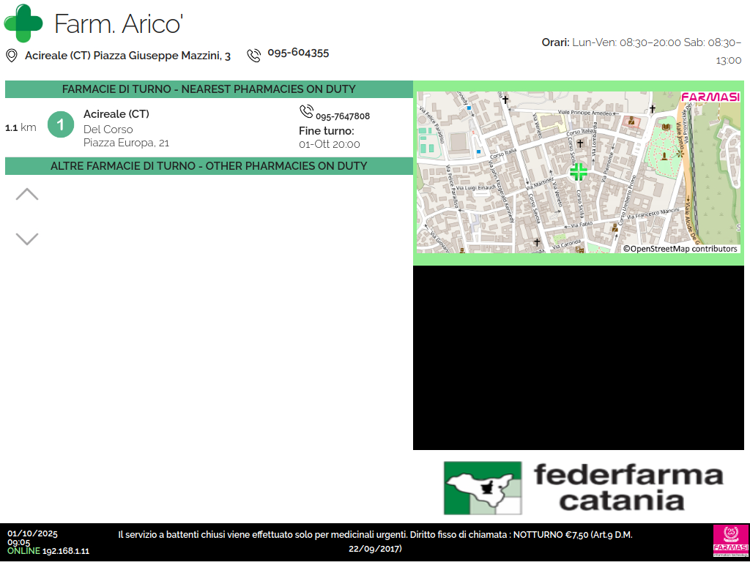Screen dimensions: 750x562
Task: Click the black video panel area
Action: point(578,358)
